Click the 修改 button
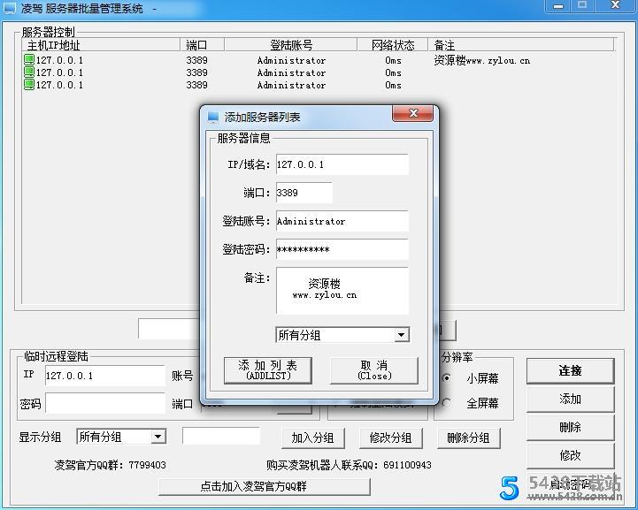Screen dimensions: 638x510 point(570,455)
